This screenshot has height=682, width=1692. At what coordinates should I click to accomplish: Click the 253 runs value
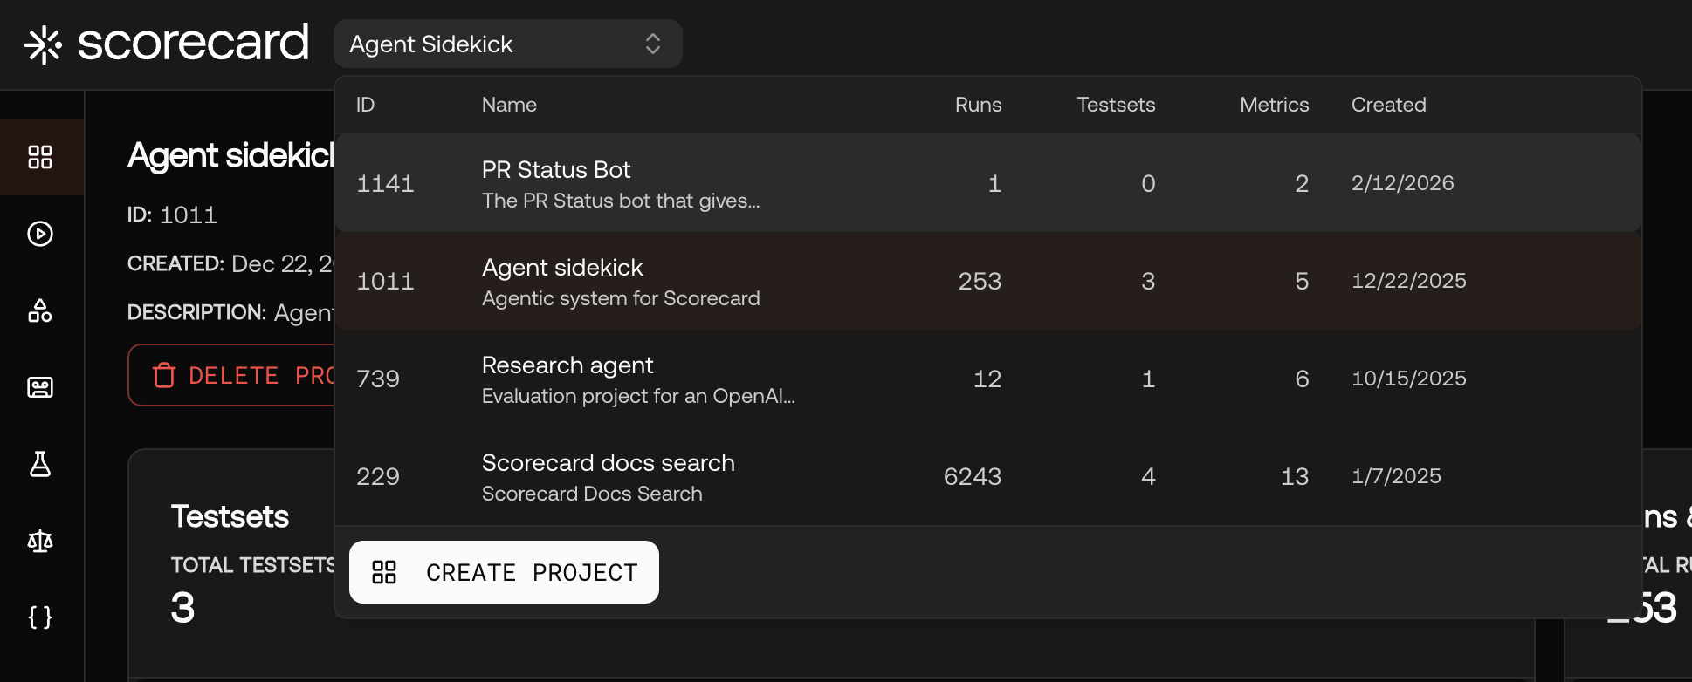980,281
